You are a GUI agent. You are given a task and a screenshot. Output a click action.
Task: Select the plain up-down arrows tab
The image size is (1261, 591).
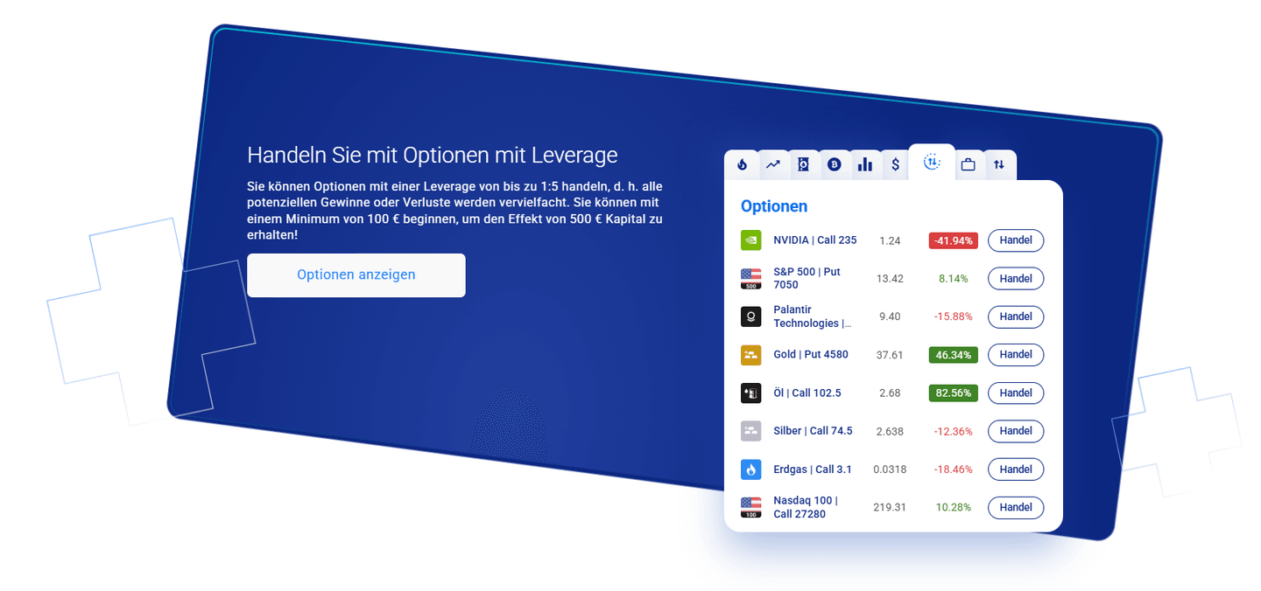(999, 164)
